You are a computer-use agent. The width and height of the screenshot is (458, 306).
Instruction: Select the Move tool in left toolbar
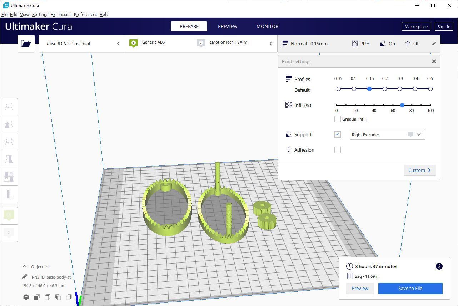(9, 107)
